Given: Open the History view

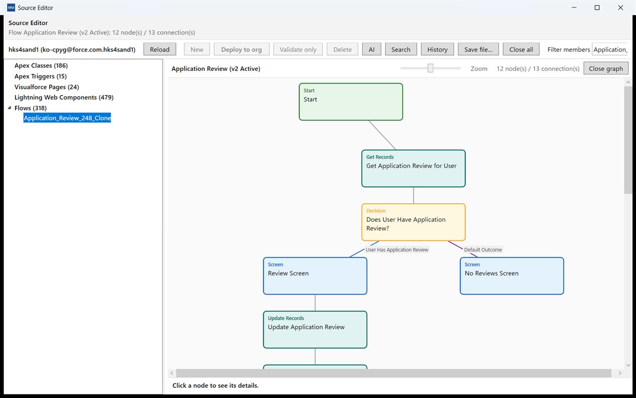Looking at the screenshot, I should 437,49.
